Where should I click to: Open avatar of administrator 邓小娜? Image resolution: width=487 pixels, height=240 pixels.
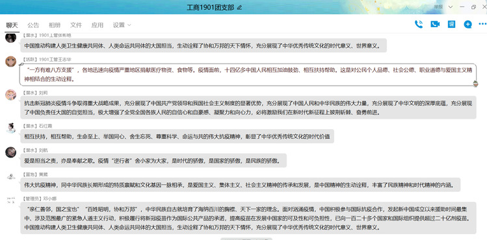[x=11, y=200]
